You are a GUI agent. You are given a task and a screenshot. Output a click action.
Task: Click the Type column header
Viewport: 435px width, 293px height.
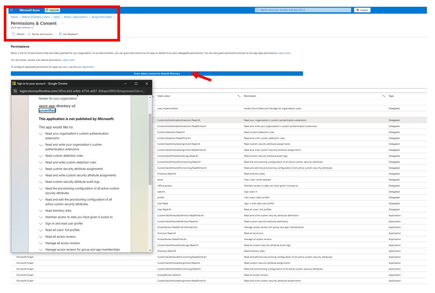pos(391,96)
